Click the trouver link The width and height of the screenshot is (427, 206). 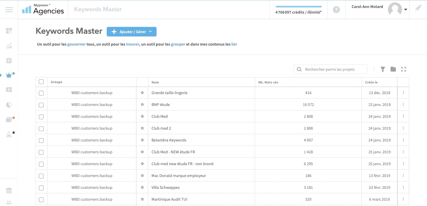click(133, 44)
